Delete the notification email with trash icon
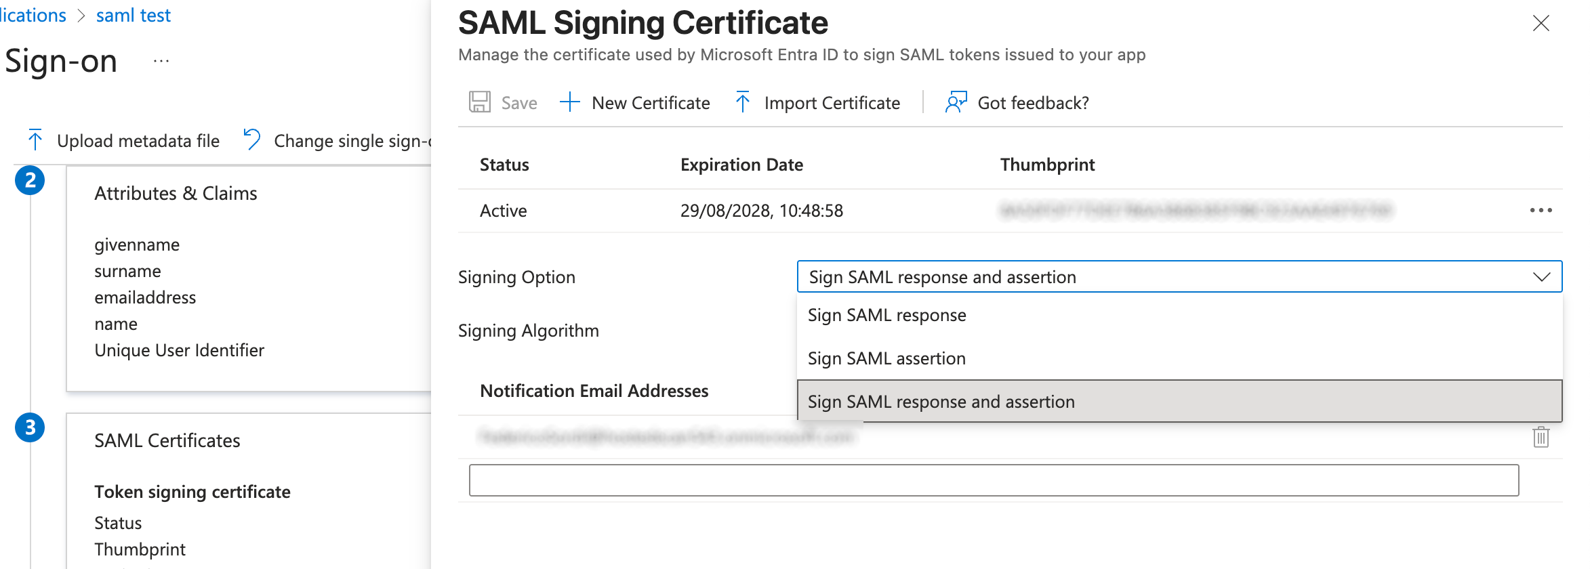Viewport: 1590px width, 569px height. [x=1541, y=437]
